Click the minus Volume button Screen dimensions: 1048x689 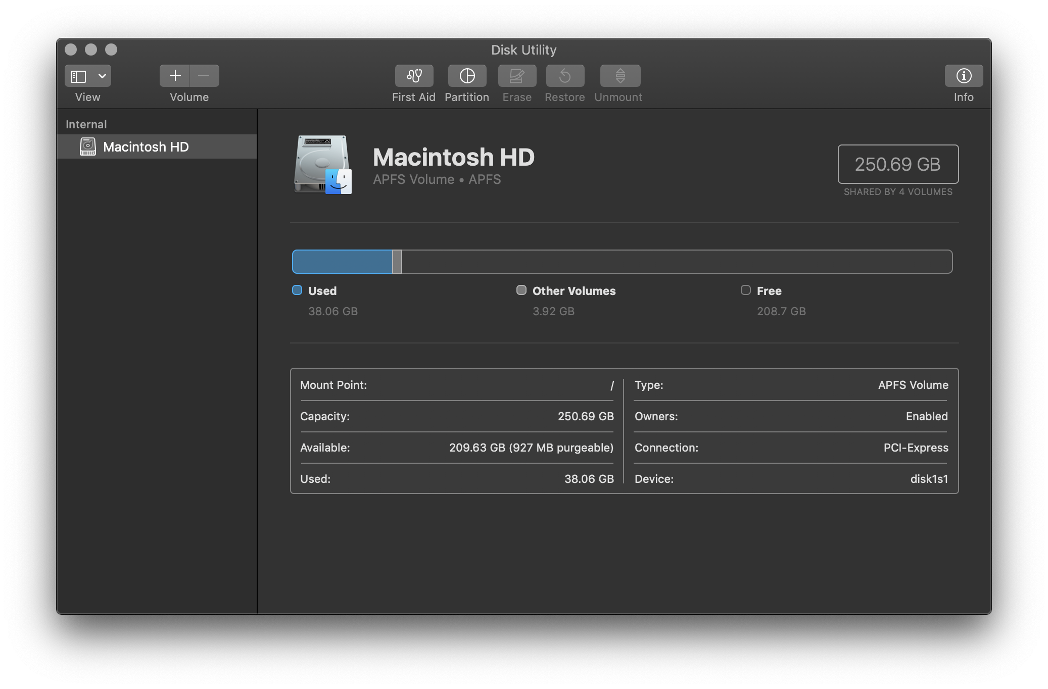click(204, 76)
